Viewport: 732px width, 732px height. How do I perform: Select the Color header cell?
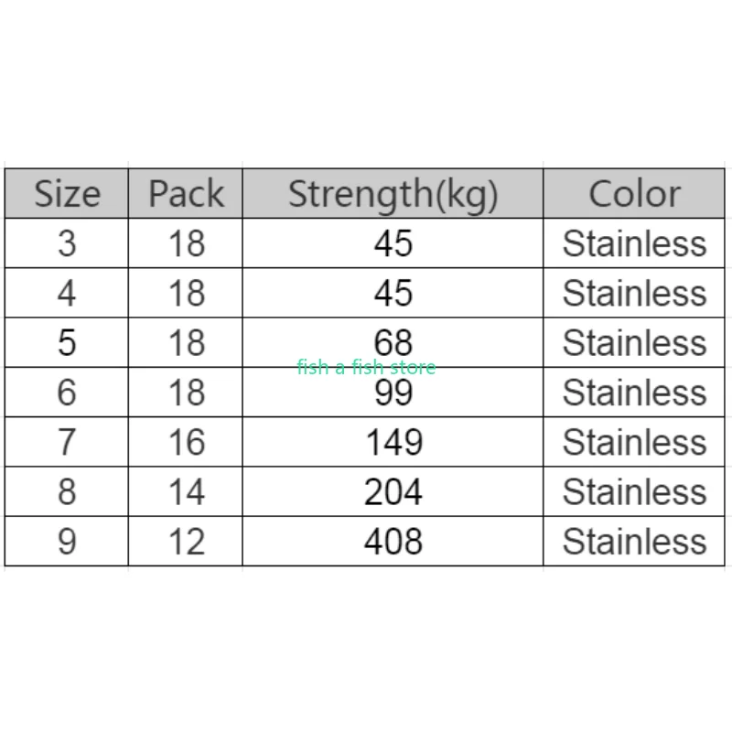point(634,194)
